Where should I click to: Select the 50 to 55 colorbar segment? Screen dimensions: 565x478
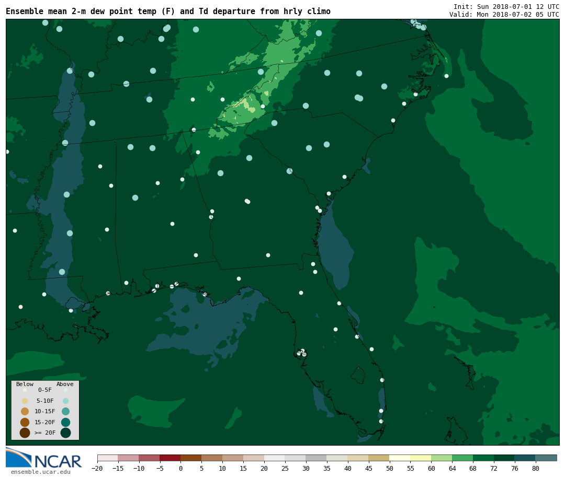coord(400,458)
